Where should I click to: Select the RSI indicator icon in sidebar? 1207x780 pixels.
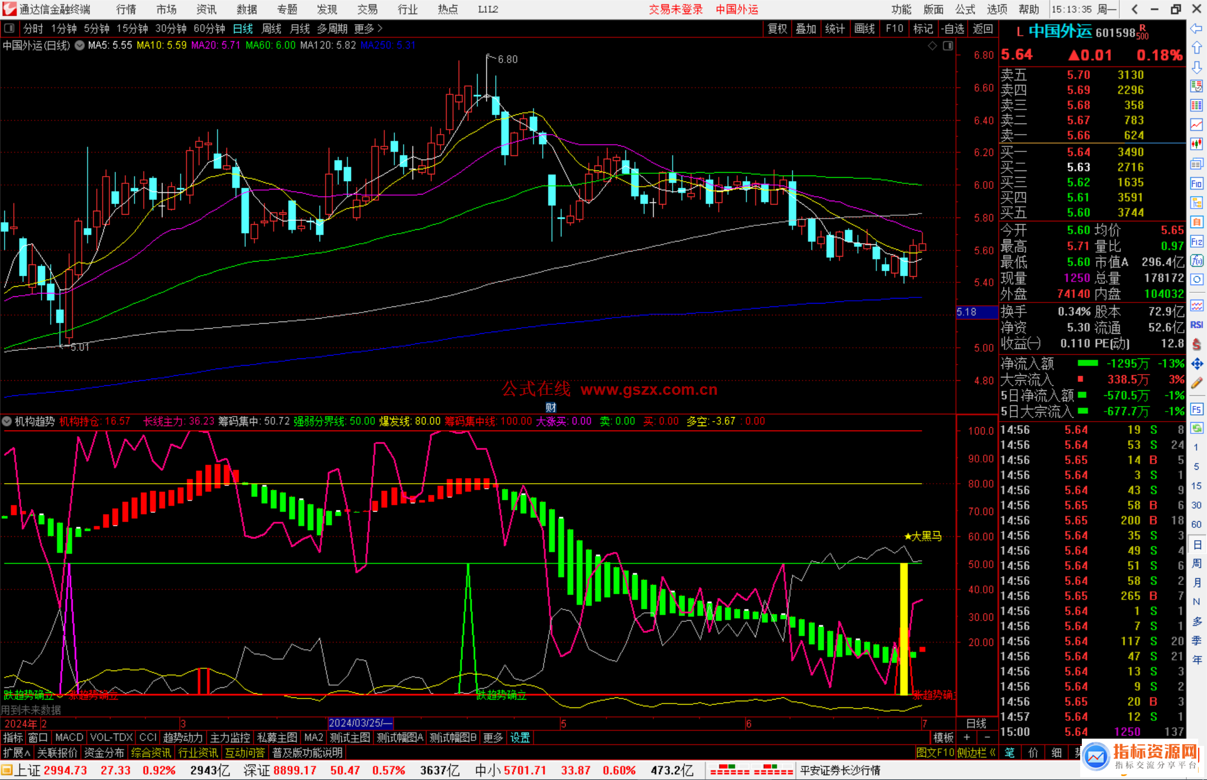(1196, 325)
